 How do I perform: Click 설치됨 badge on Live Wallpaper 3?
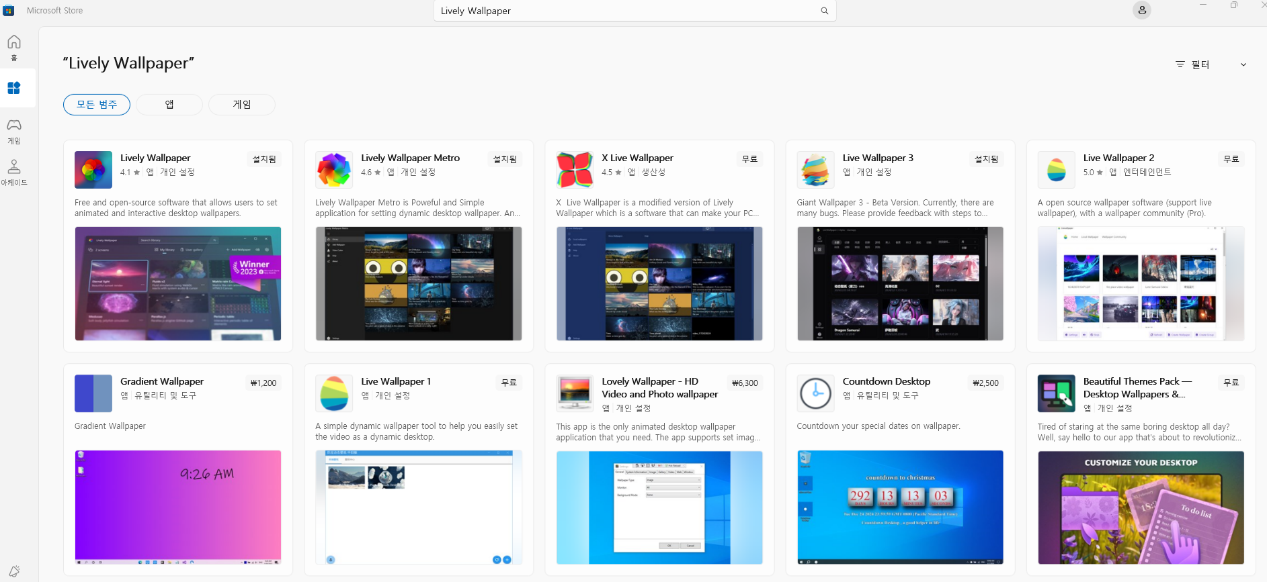tap(987, 159)
